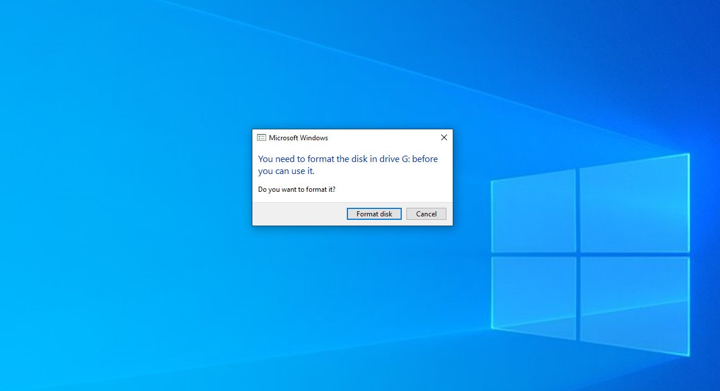Click the "You need to format the disk" heading

[348, 165]
